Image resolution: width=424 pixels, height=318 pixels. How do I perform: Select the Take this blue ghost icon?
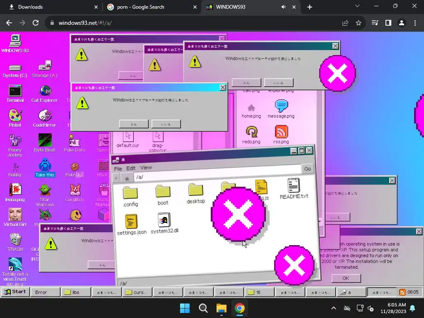click(45, 168)
